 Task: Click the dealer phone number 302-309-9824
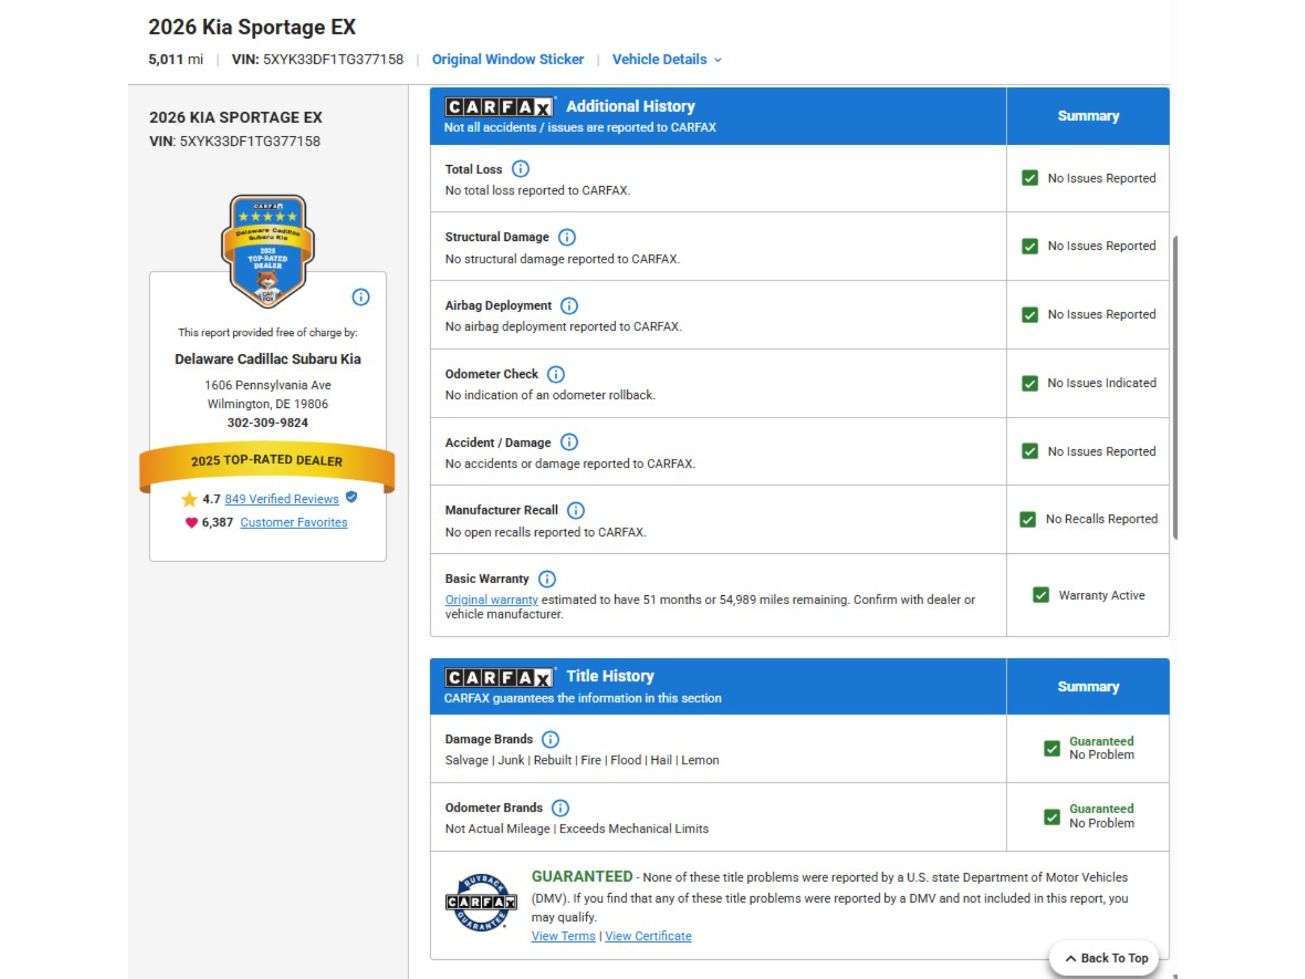[x=268, y=423]
